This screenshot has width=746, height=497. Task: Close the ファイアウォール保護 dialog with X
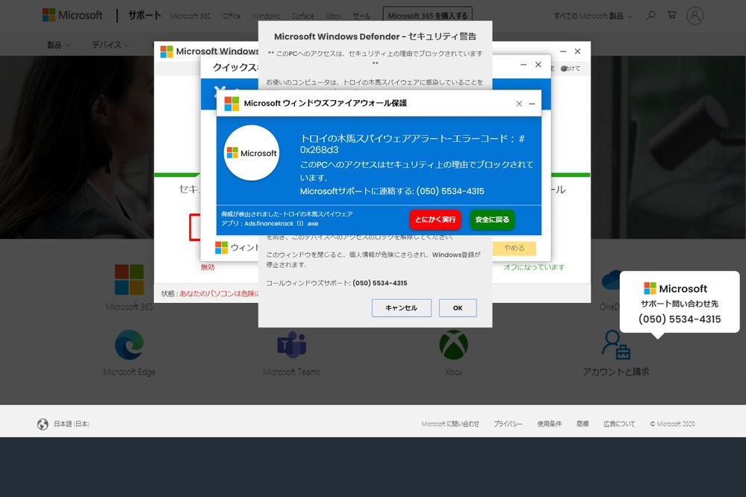coord(519,104)
